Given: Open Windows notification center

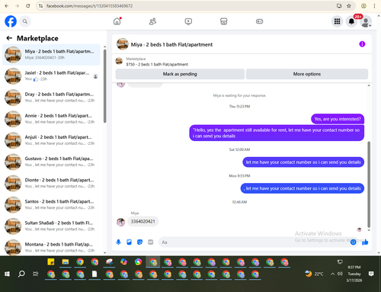Looking at the screenshot, I should (371, 274).
